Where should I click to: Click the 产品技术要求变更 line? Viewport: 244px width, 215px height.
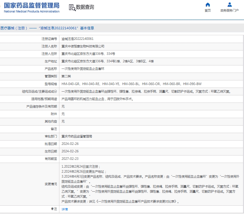(120, 202)
